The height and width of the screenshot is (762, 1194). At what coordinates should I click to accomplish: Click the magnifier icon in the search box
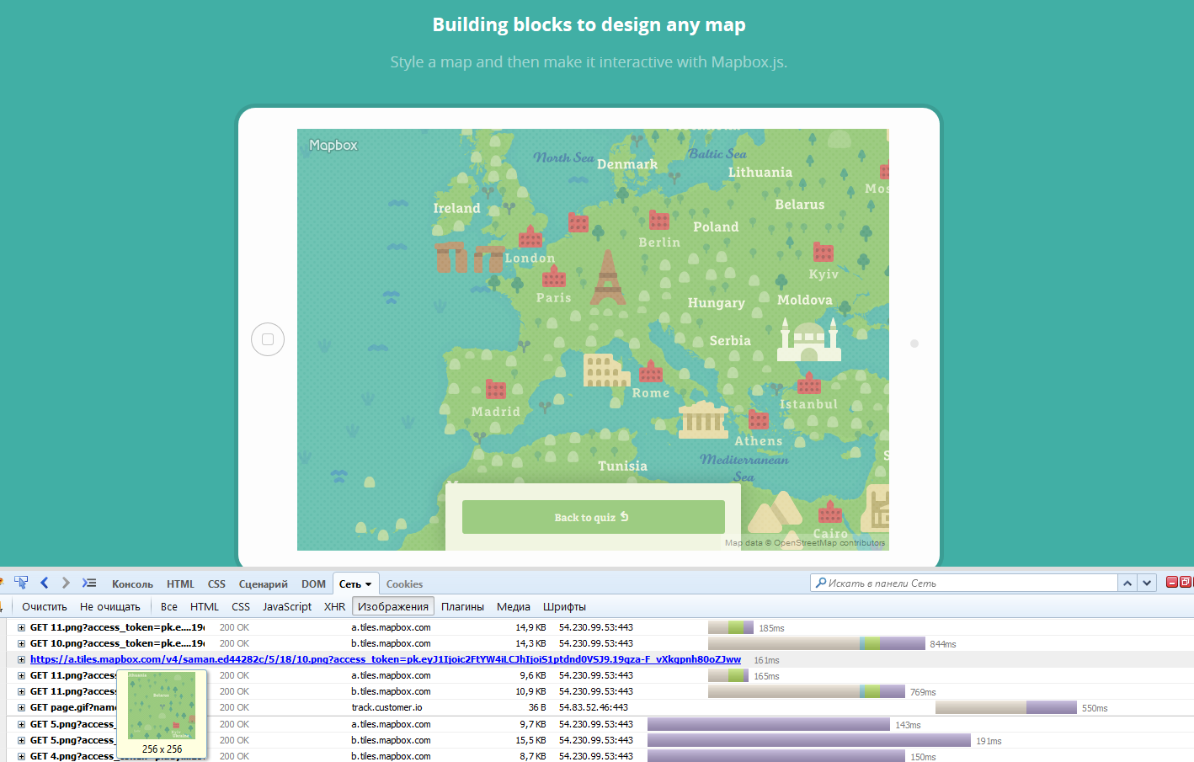point(820,583)
